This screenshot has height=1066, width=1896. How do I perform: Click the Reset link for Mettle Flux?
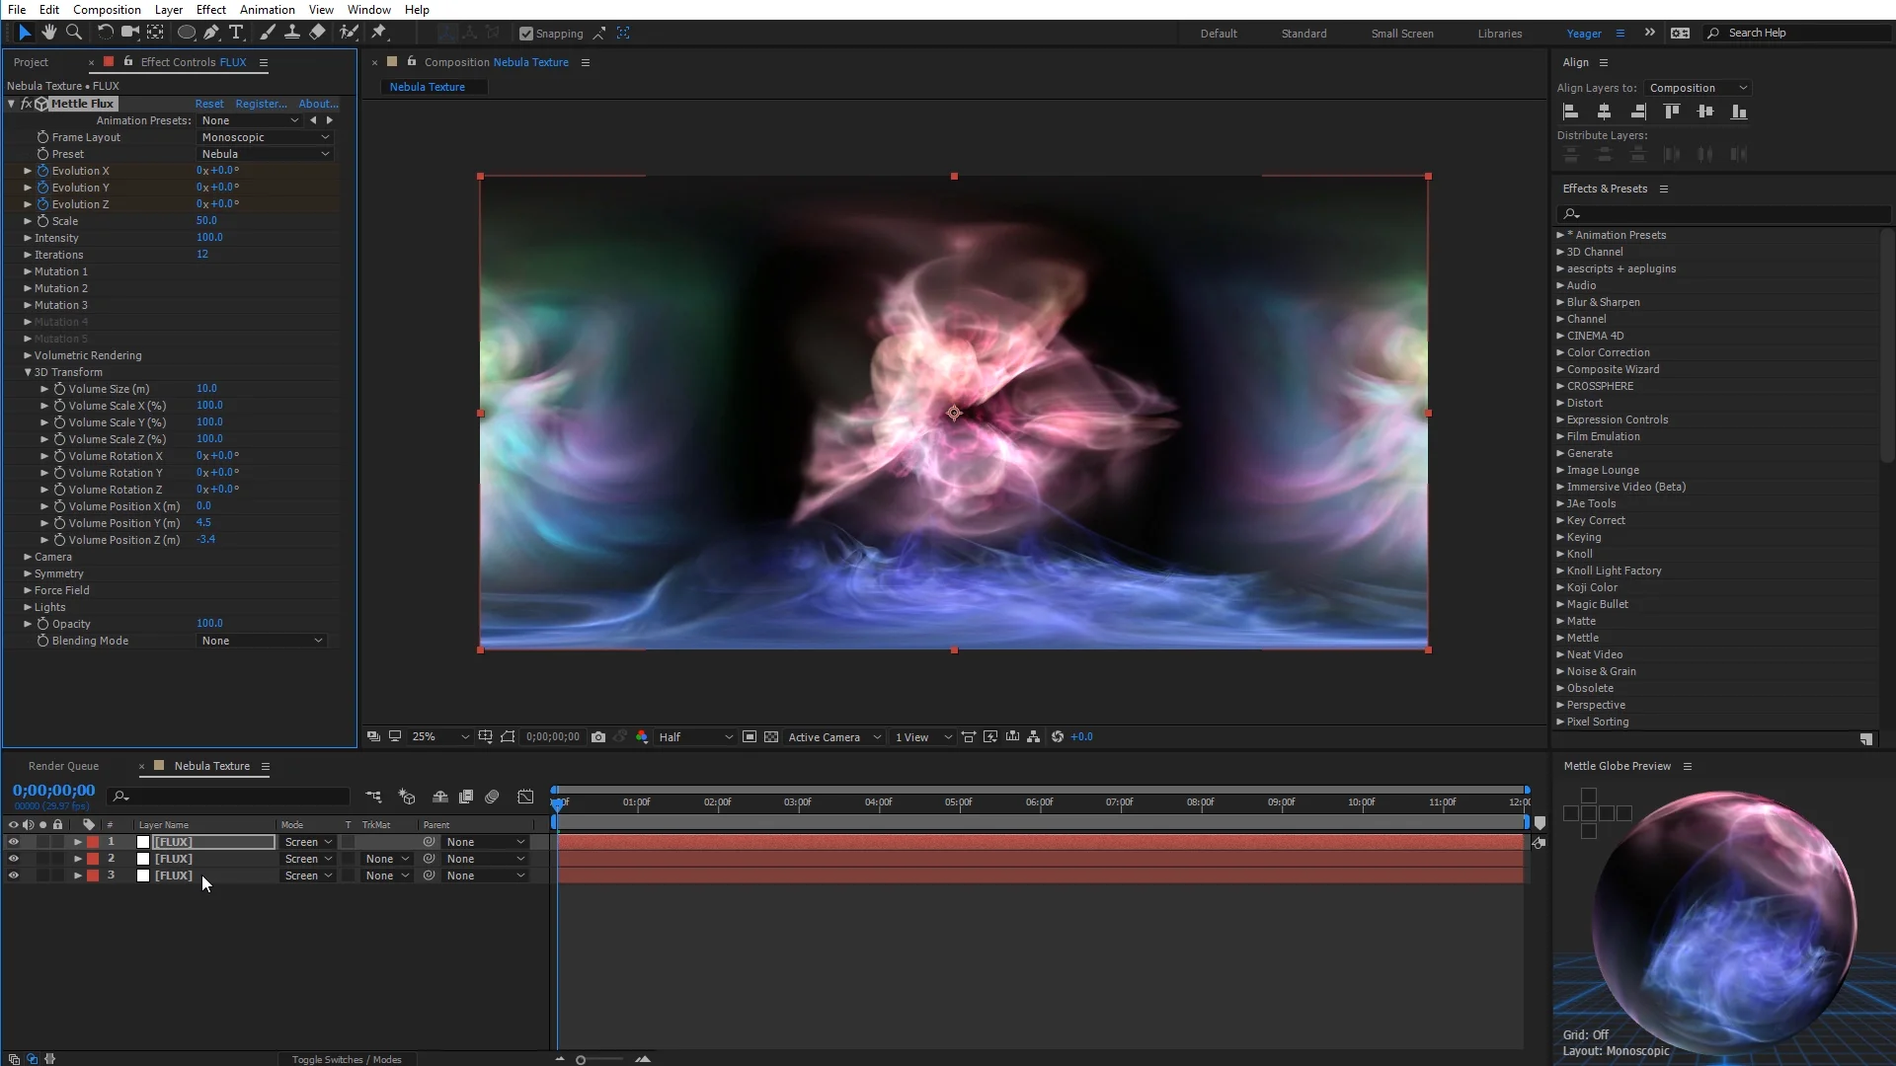208,104
